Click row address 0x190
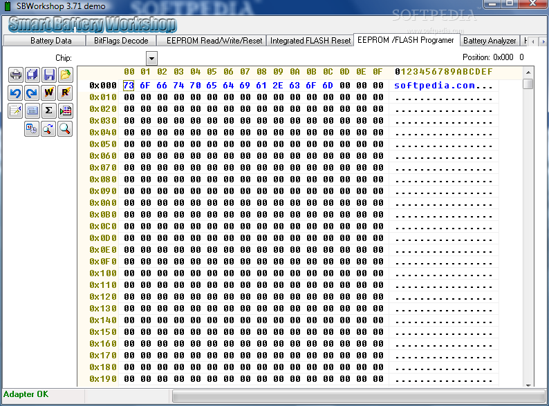549x406 pixels. (103, 378)
